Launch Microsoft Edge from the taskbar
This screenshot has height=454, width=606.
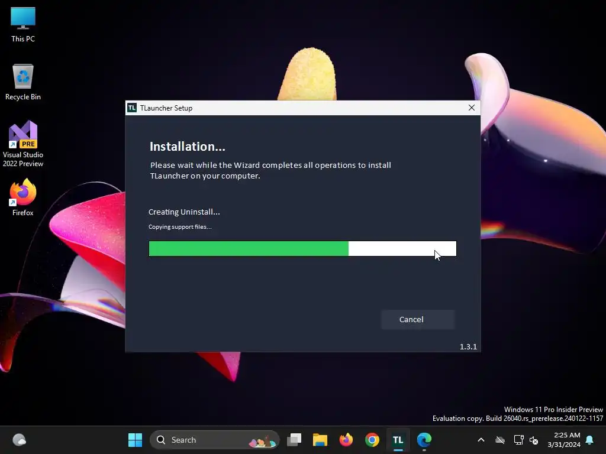pos(424,440)
